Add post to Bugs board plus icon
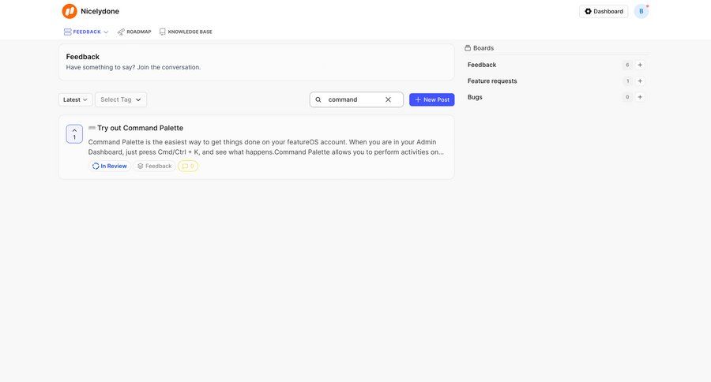711x382 pixels. point(640,97)
